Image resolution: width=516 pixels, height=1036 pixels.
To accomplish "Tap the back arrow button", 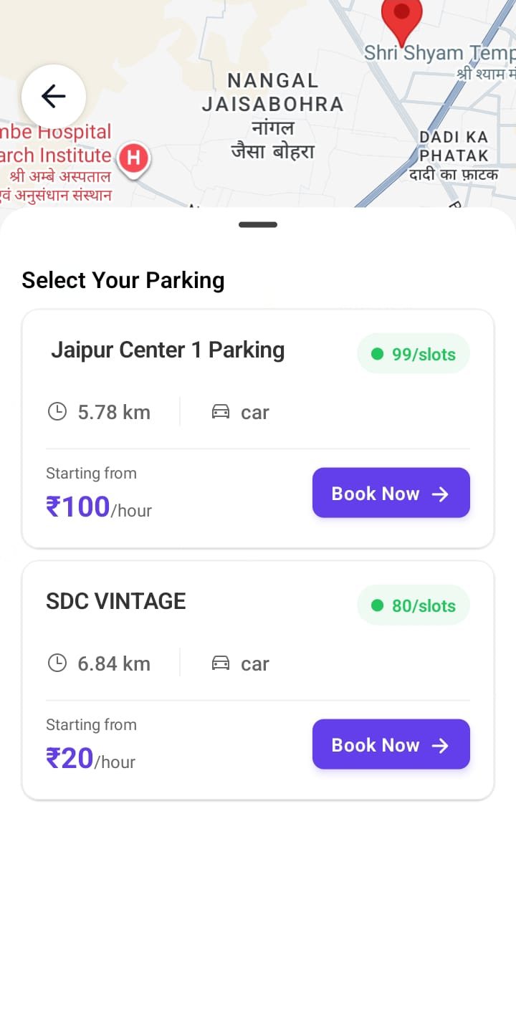I will (x=54, y=96).
